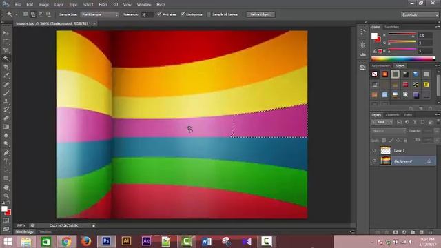441x248 pixels.
Task: Toggle lock image pixels brush icon
Action: (x=391, y=140)
